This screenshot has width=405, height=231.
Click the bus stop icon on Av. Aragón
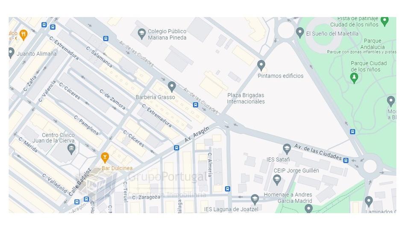[176, 148]
